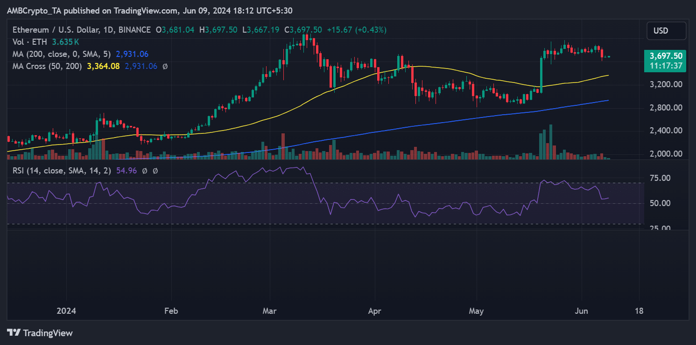Select the RSI (14, close, SMA, 14, 2) indicator
Viewport: 696px width, 345px height.
coord(61,171)
